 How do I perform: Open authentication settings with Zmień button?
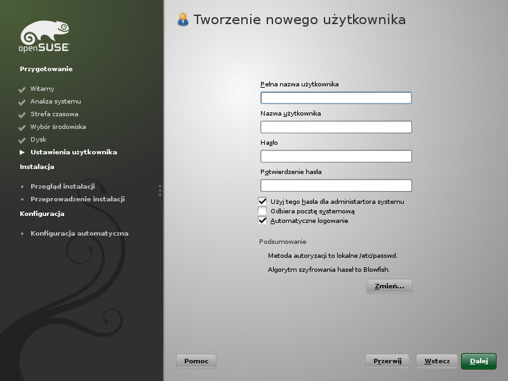click(x=389, y=286)
